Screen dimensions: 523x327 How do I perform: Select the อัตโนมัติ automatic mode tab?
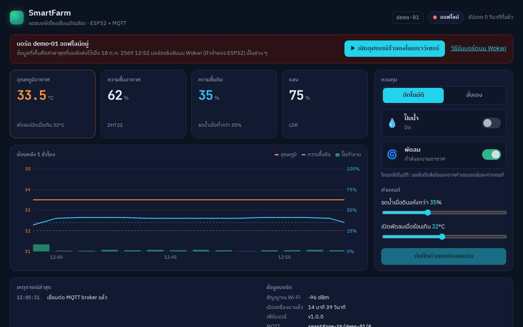point(413,95)
